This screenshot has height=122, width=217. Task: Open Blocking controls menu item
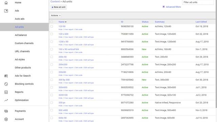pyautogui.click(x=24, y=84)
